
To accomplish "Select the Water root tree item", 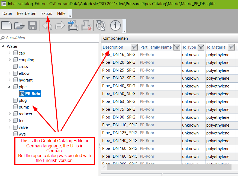I will (x=12, y=46).
